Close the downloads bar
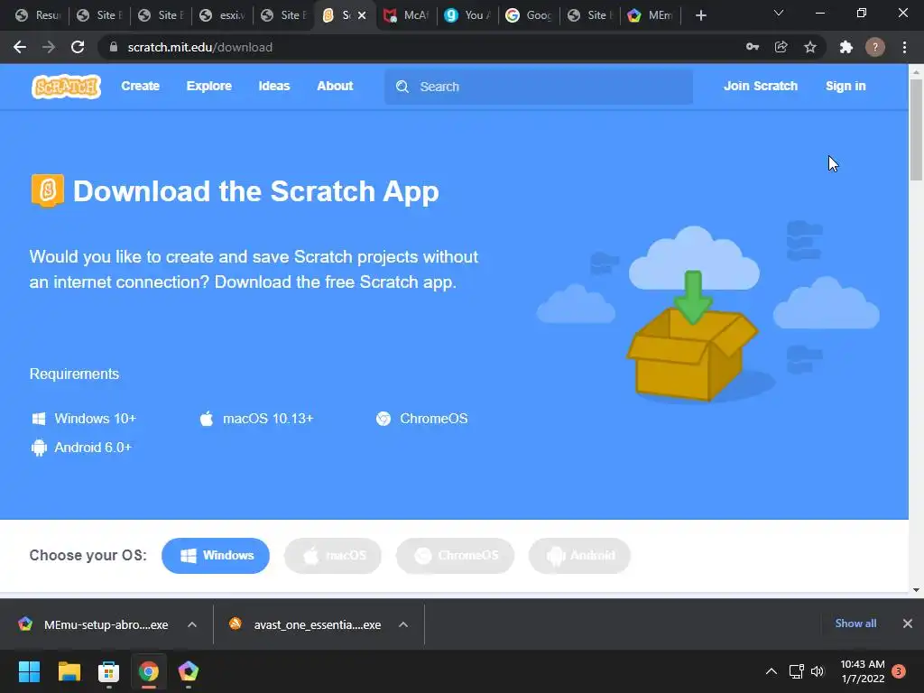 tap(908, 624)
